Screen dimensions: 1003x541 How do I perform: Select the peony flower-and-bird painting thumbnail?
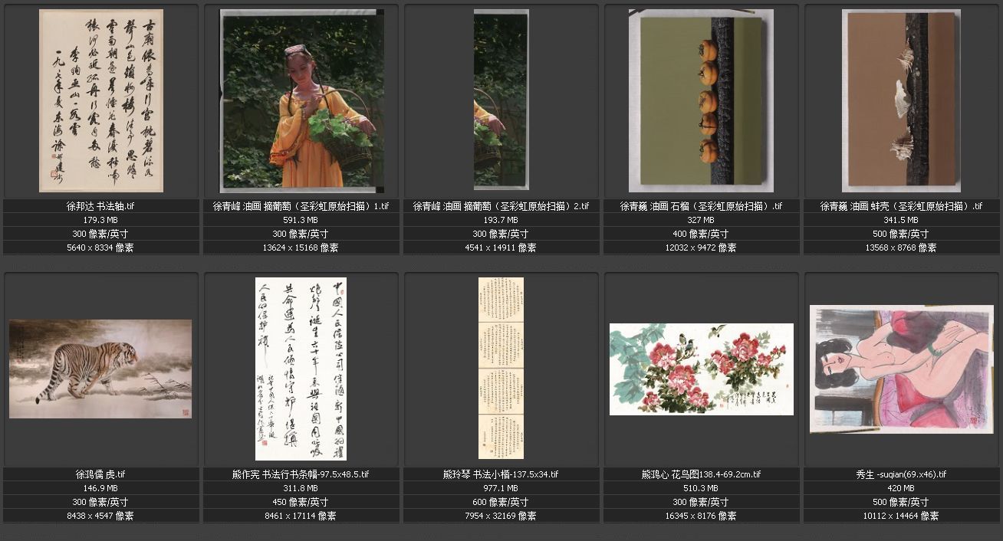(x=701, y=369)
